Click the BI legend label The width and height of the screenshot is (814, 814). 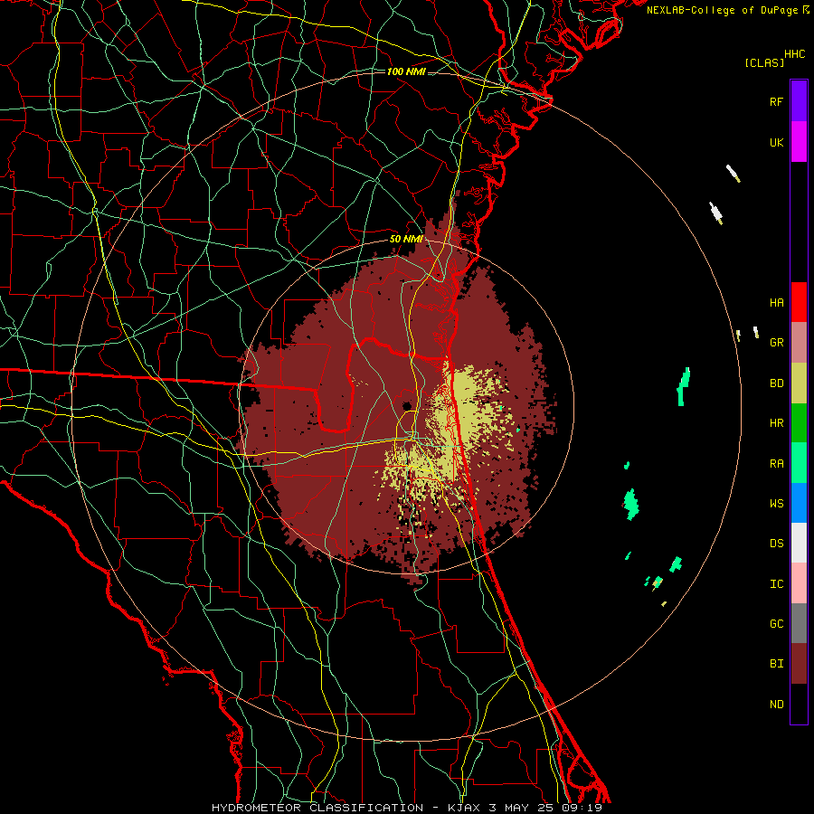click(776, 664)
